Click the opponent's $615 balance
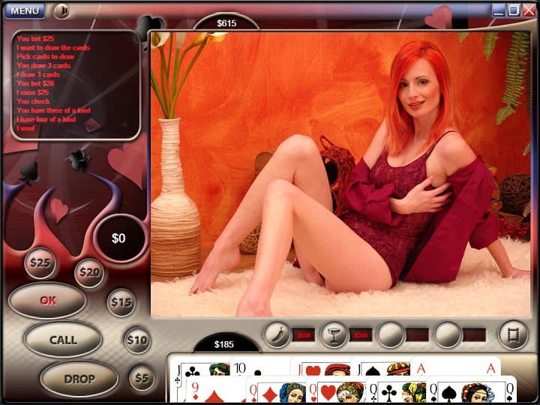This screenshot has width=540, height=405. [x=226, y=23]
